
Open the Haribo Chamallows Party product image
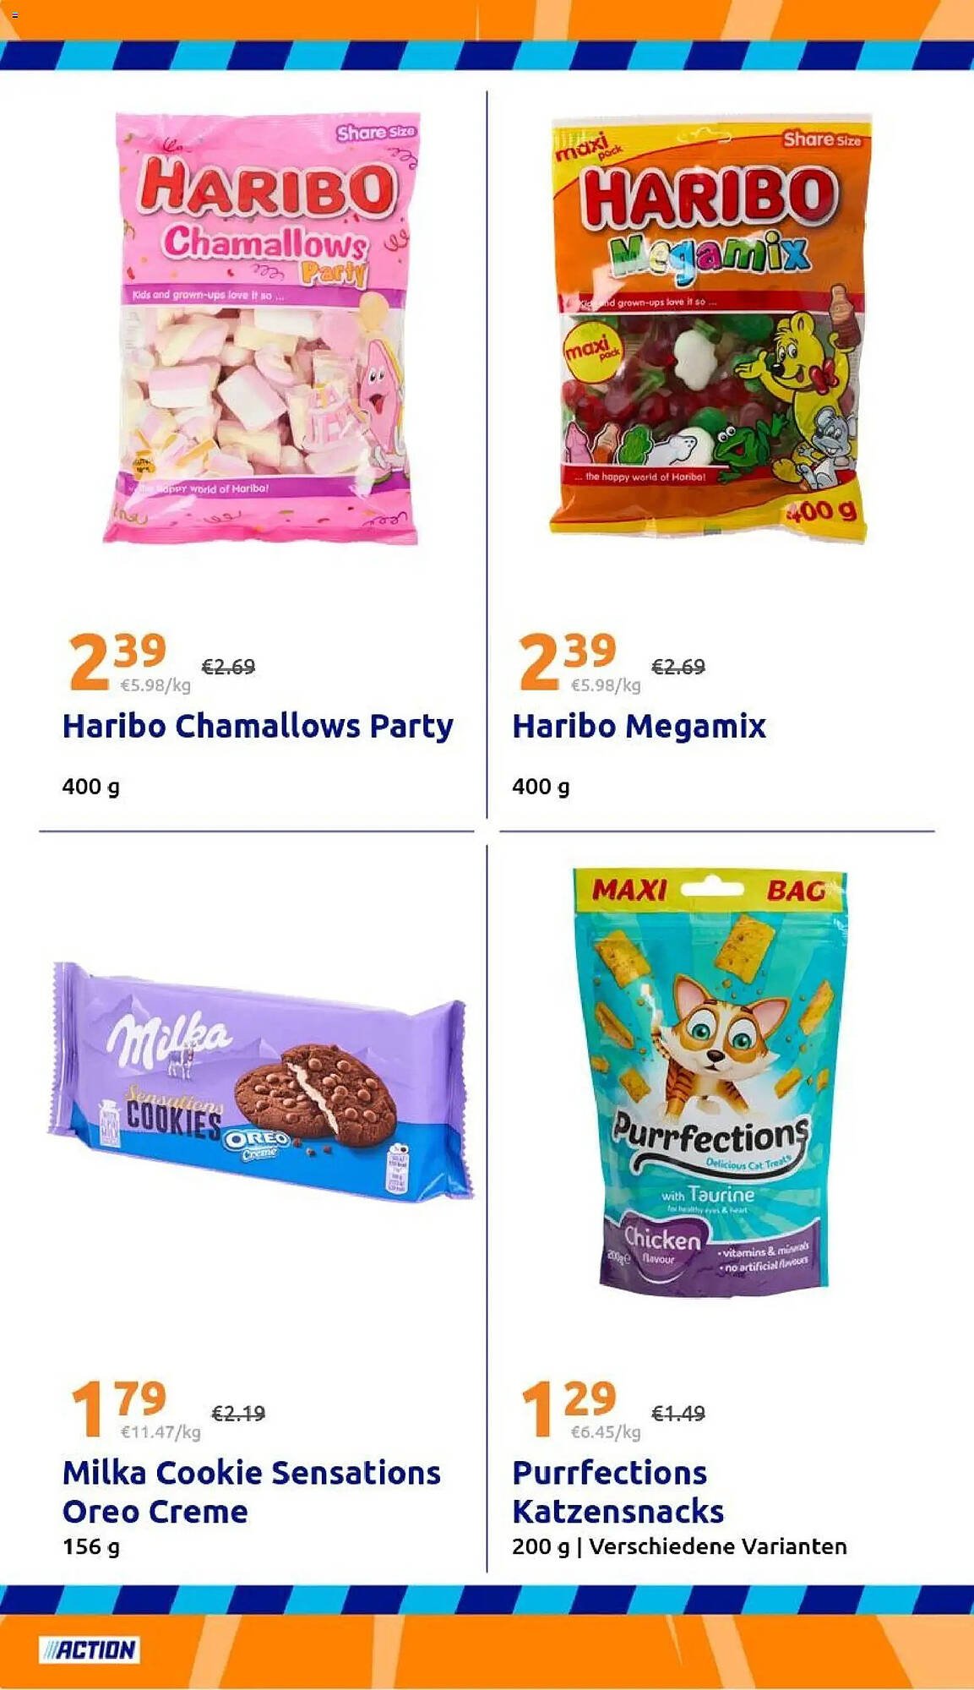tap(261, 328)
